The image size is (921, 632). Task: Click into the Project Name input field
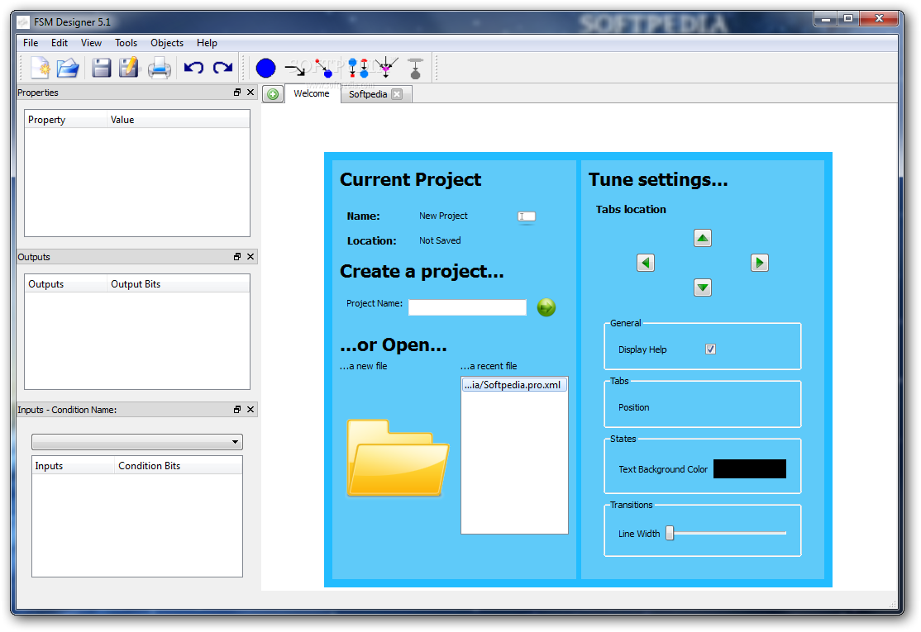[467, 307]
